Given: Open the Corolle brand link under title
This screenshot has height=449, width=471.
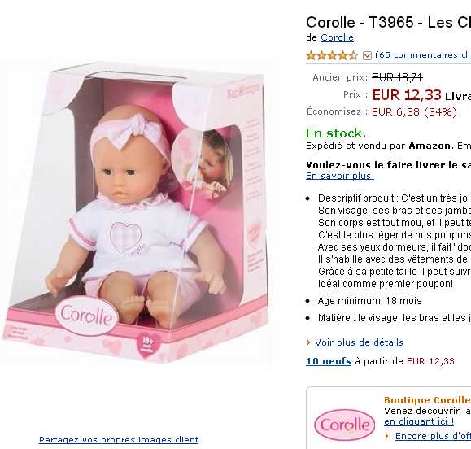Looking at the screenshot, I should point(337,38).
